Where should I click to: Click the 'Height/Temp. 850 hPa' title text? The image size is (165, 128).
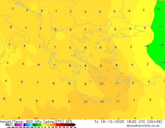(21, 122)
